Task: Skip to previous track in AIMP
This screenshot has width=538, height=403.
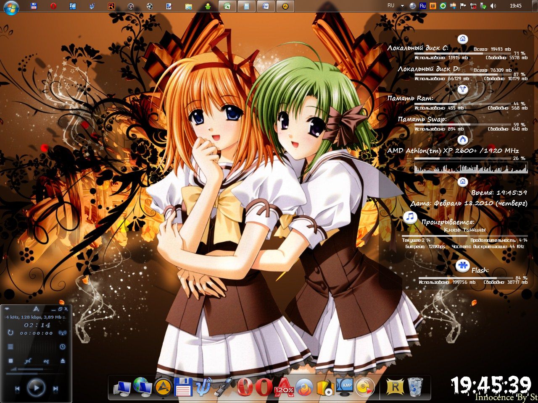Action: (x=17, y=389)
